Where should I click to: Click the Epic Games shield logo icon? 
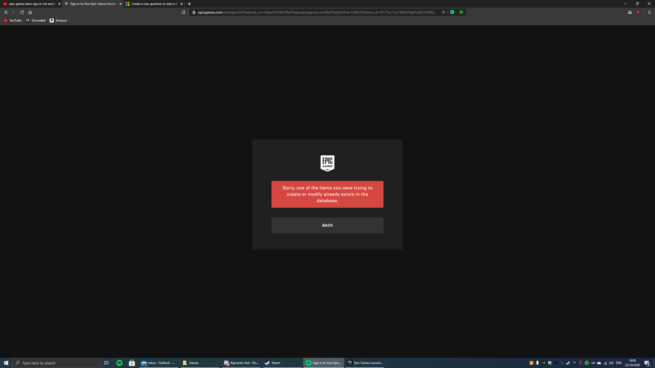(327, 163)
